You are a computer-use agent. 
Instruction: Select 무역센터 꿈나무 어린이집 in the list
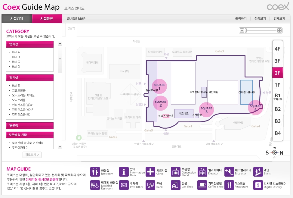pyautogui.click(x=28, y=143)
